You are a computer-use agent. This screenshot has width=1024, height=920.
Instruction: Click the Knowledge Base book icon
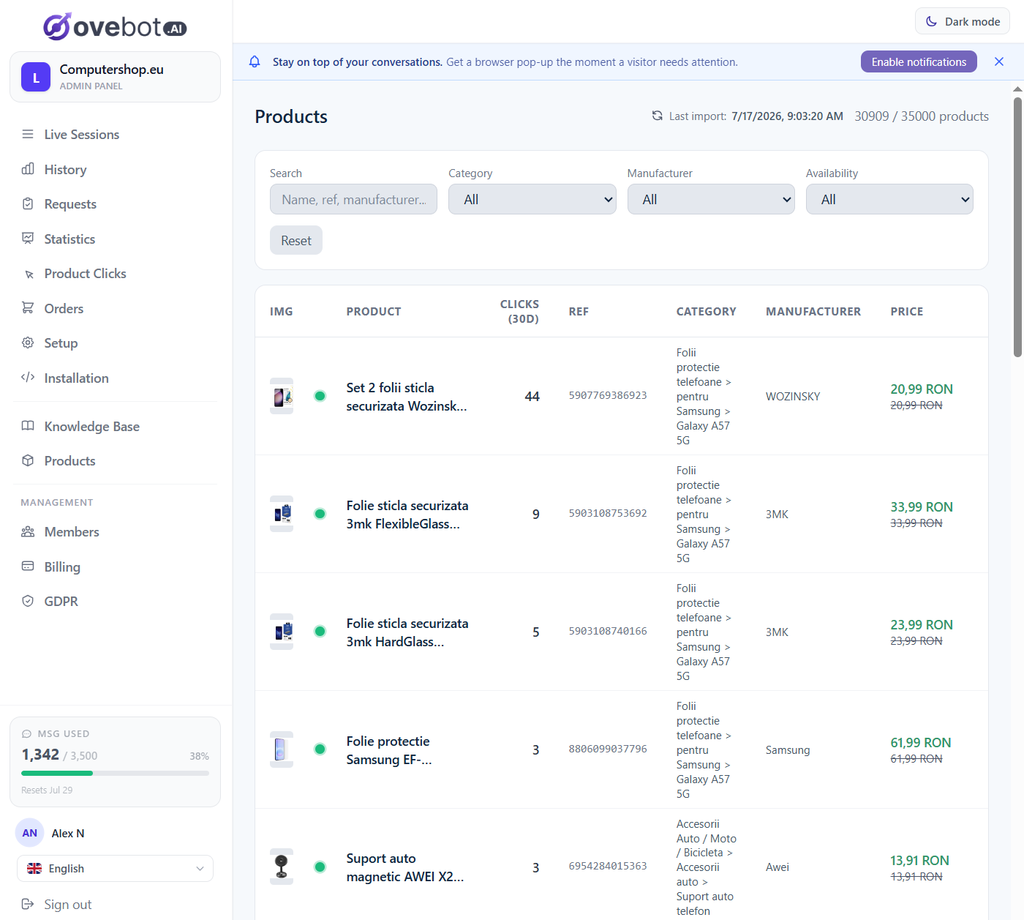click(28, 426)
